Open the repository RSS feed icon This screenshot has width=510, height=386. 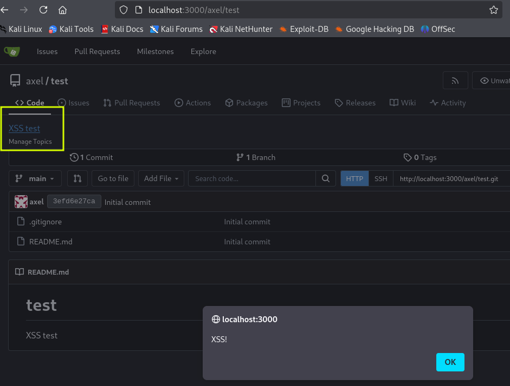(x=455, y=81)
